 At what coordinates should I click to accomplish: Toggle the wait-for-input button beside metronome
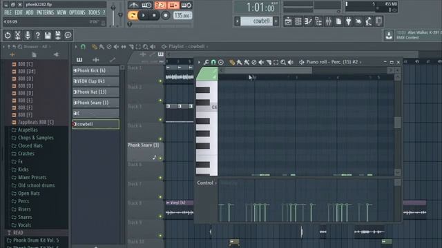click(146, 5)
